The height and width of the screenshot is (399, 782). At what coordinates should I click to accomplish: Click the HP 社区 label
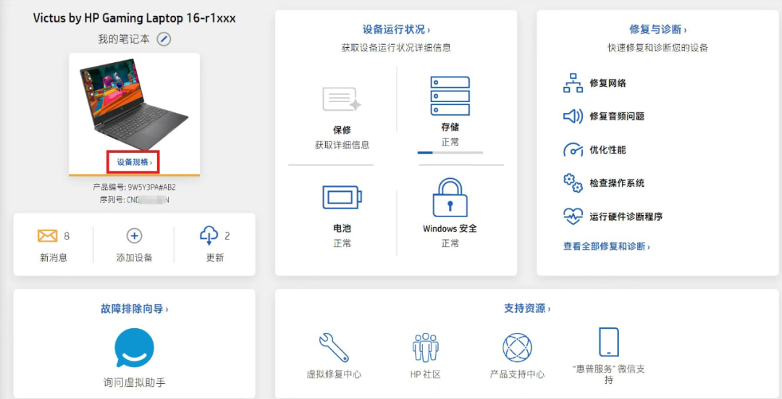point(426,374)
